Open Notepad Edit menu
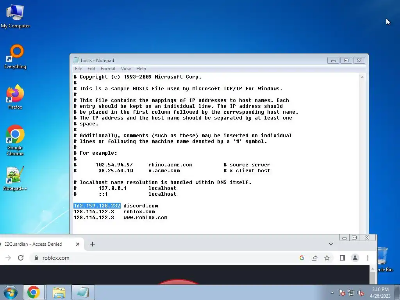This screenshot has width=400, height=300. coord(91,69)
